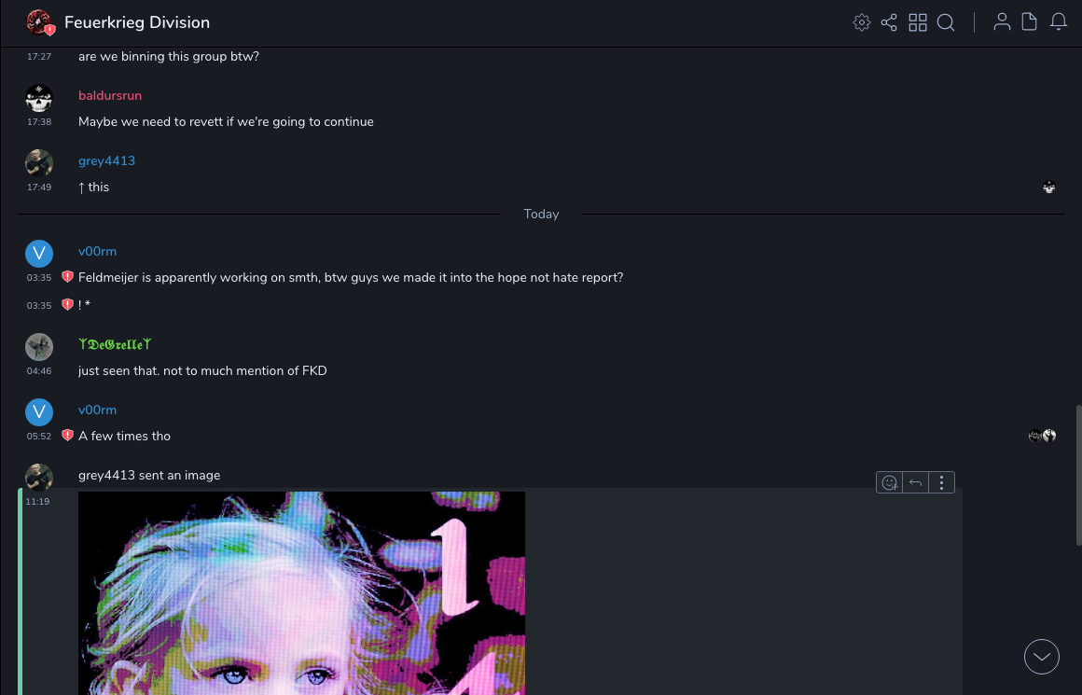The image size is (1082, 695).
Task: Click red shield warning on Feldmeijer message
Action: tap(67, 277)
